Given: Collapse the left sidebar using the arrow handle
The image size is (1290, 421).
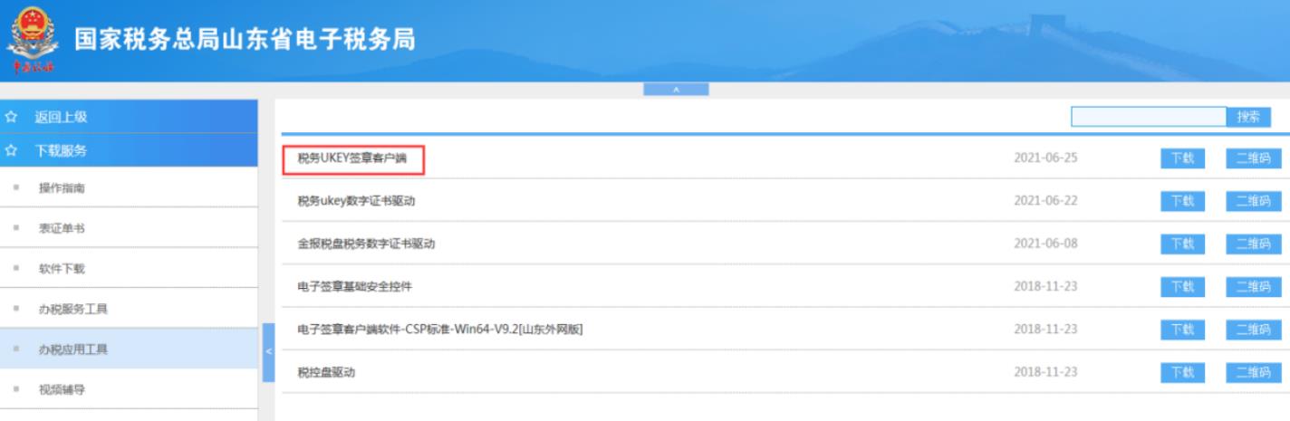Looking at the screenshot, I should pos(268,351).
